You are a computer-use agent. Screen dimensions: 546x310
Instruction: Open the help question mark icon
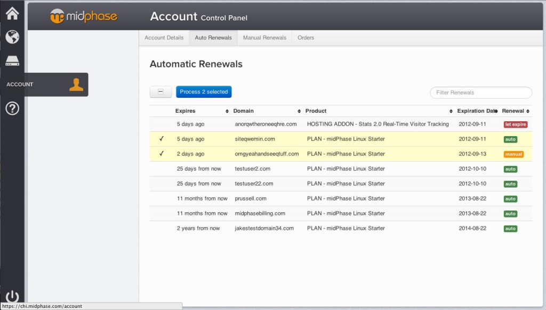coord(12,108)
